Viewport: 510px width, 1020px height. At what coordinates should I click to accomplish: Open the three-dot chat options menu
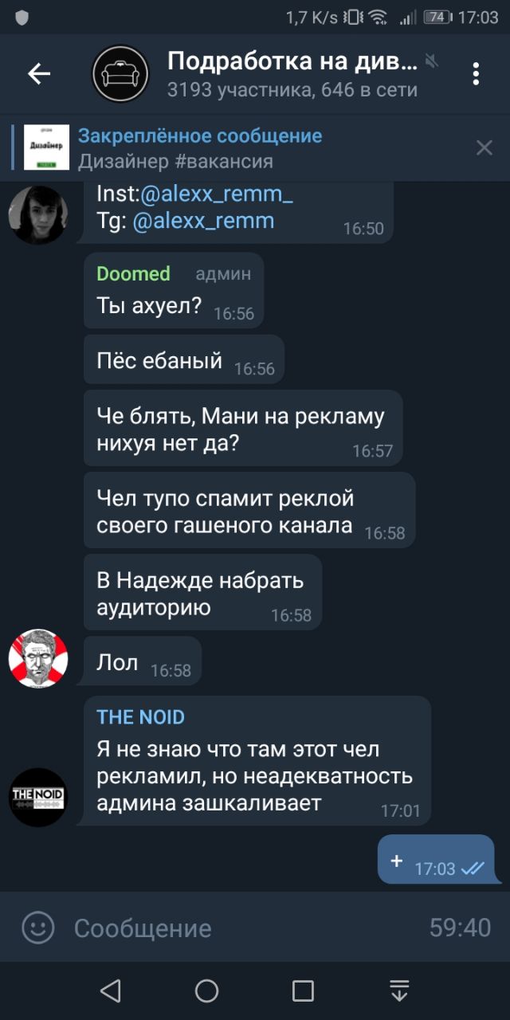[476, 74]
